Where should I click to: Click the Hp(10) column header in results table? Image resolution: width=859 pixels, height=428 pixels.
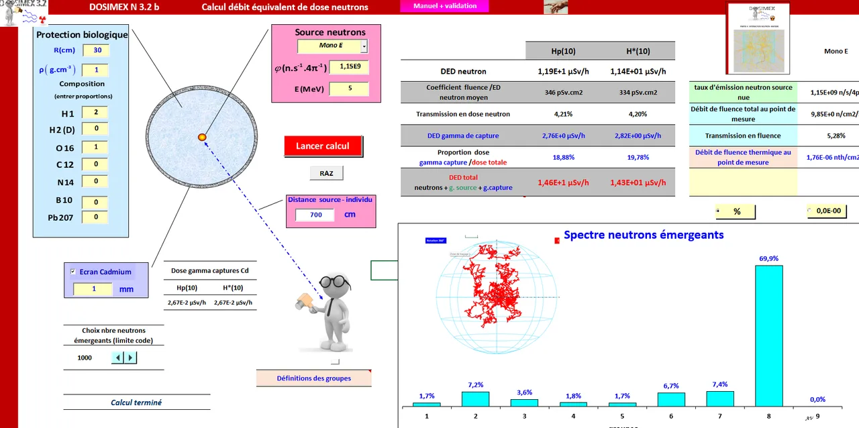click(563, 51)
